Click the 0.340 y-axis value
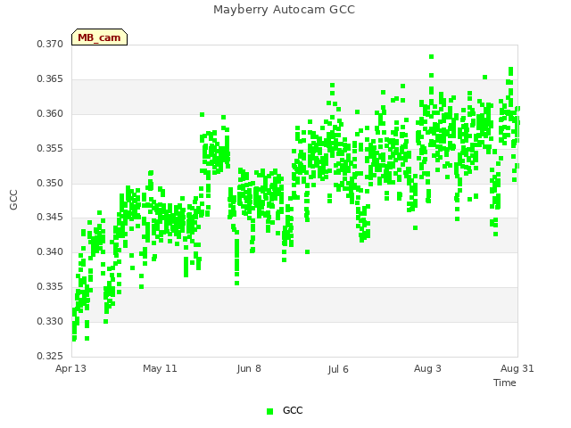571x428 pixels. [x=50, y=251]
